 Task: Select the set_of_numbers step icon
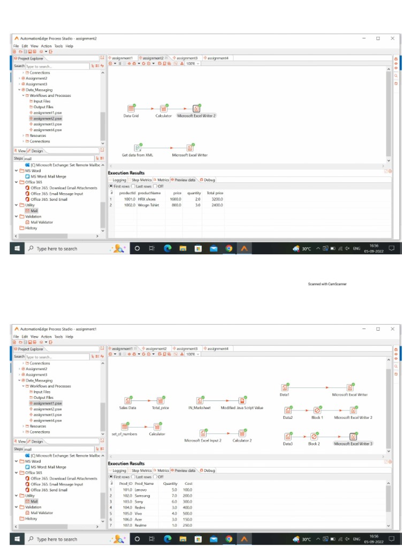124,427
